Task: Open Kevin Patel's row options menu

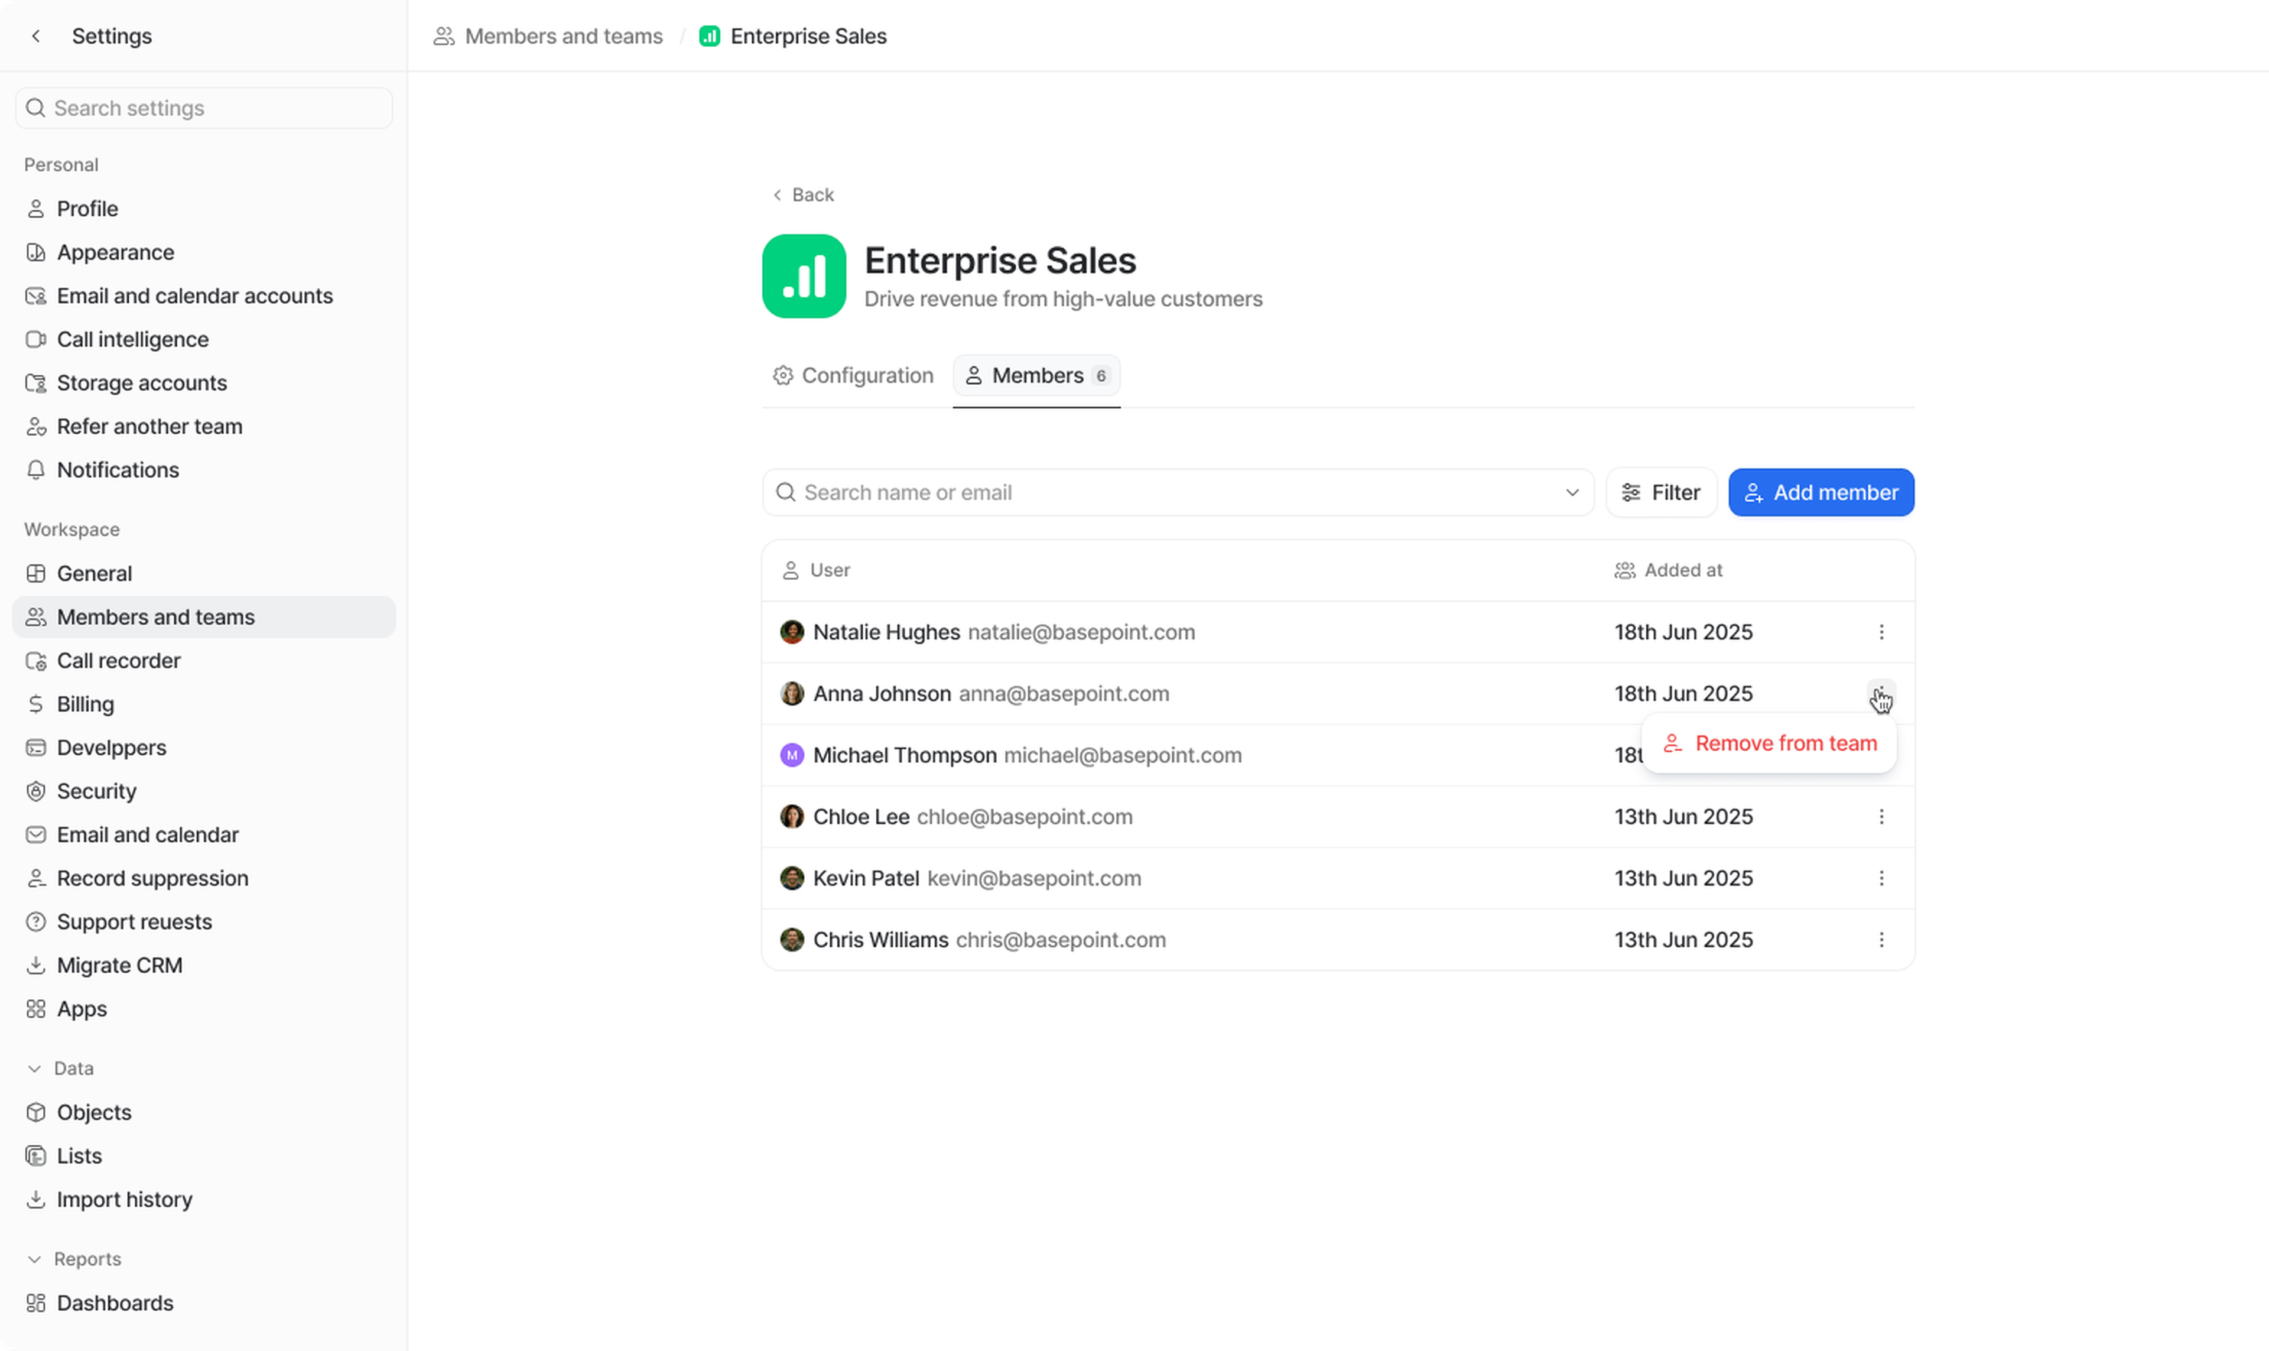Action: 1880,878
